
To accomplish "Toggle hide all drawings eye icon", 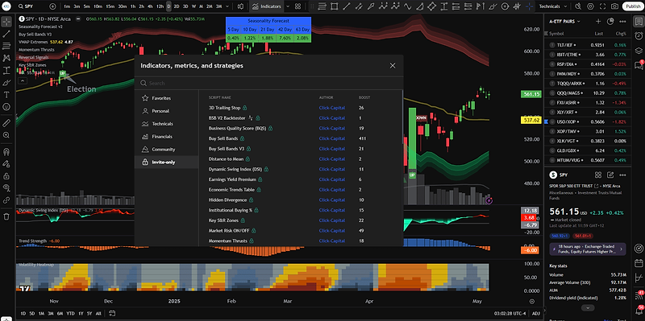I will click(6, 187).
